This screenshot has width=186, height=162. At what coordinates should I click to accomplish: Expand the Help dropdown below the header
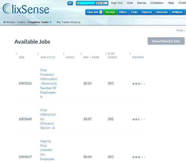pyautogui.click(x=181, y=30)
